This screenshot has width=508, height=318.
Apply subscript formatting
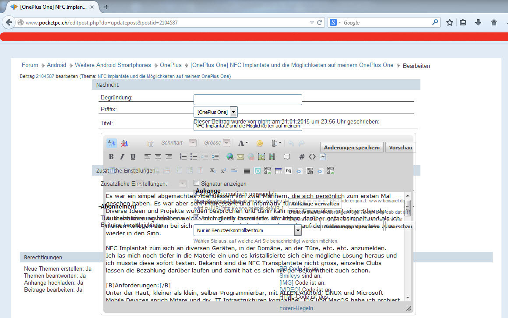tap(212, 170)
